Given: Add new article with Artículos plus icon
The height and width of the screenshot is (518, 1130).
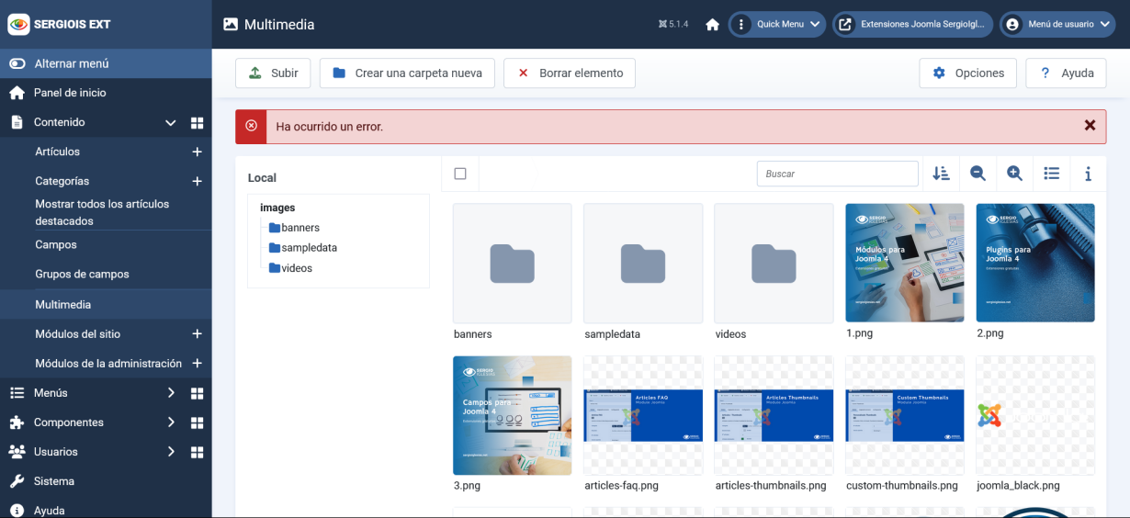Looking at the screenshot, I should point(197,152).
